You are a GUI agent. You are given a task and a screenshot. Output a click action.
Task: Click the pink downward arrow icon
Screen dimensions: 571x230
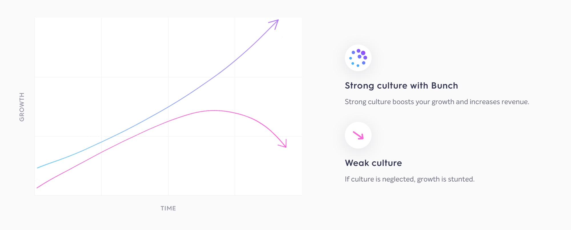click(x=358, y=135)
